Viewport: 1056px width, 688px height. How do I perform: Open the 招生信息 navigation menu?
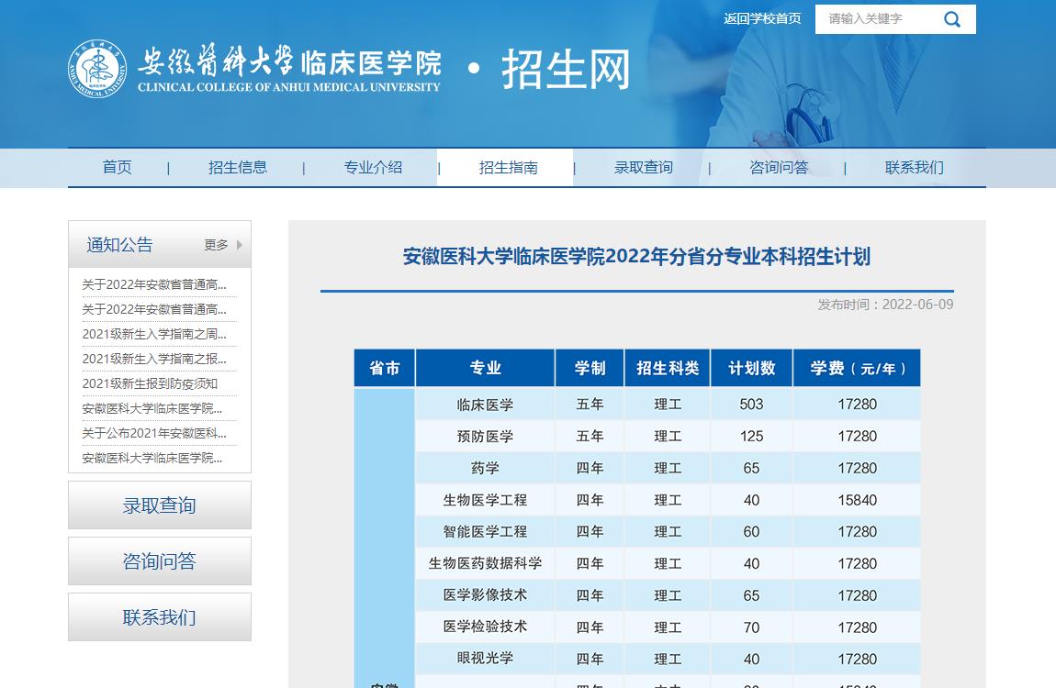238,167
